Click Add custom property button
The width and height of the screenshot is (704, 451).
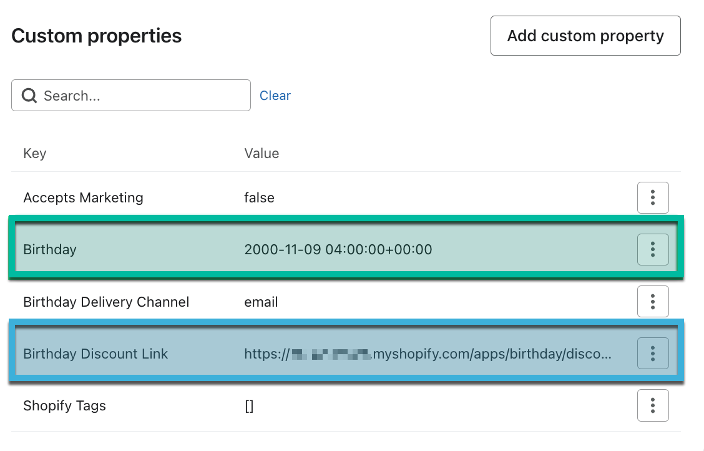[585, 36]
